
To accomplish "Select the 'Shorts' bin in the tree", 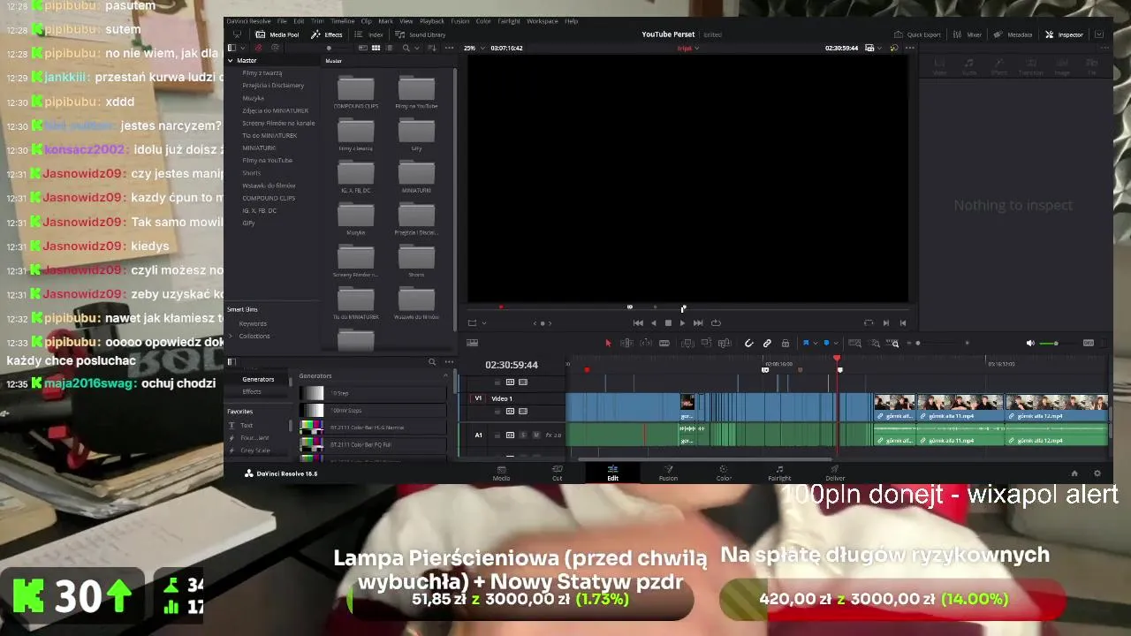I will (x=252, y=173).
